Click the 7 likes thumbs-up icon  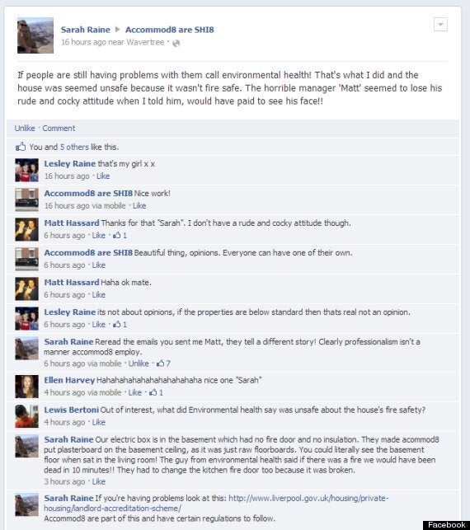click(160, 363)
